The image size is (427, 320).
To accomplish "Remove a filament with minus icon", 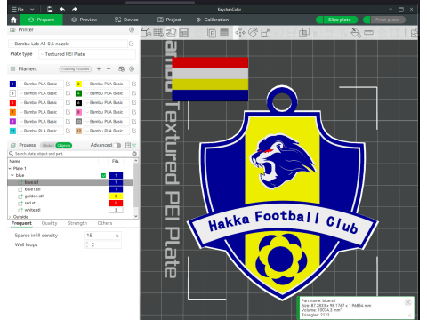I will [109, 68].
